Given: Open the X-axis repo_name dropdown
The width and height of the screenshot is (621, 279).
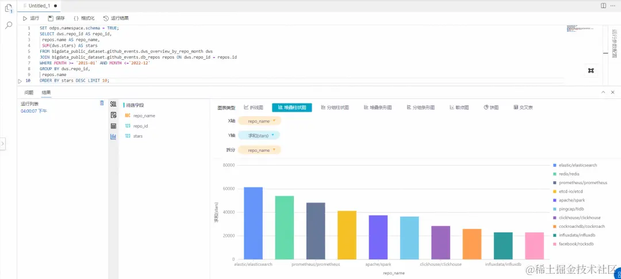Looking at the screenshot, I should point(259,121).
